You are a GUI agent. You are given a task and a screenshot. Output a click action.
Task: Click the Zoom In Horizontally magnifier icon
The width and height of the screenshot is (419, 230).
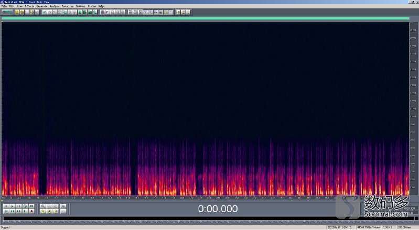click(42, 206)
